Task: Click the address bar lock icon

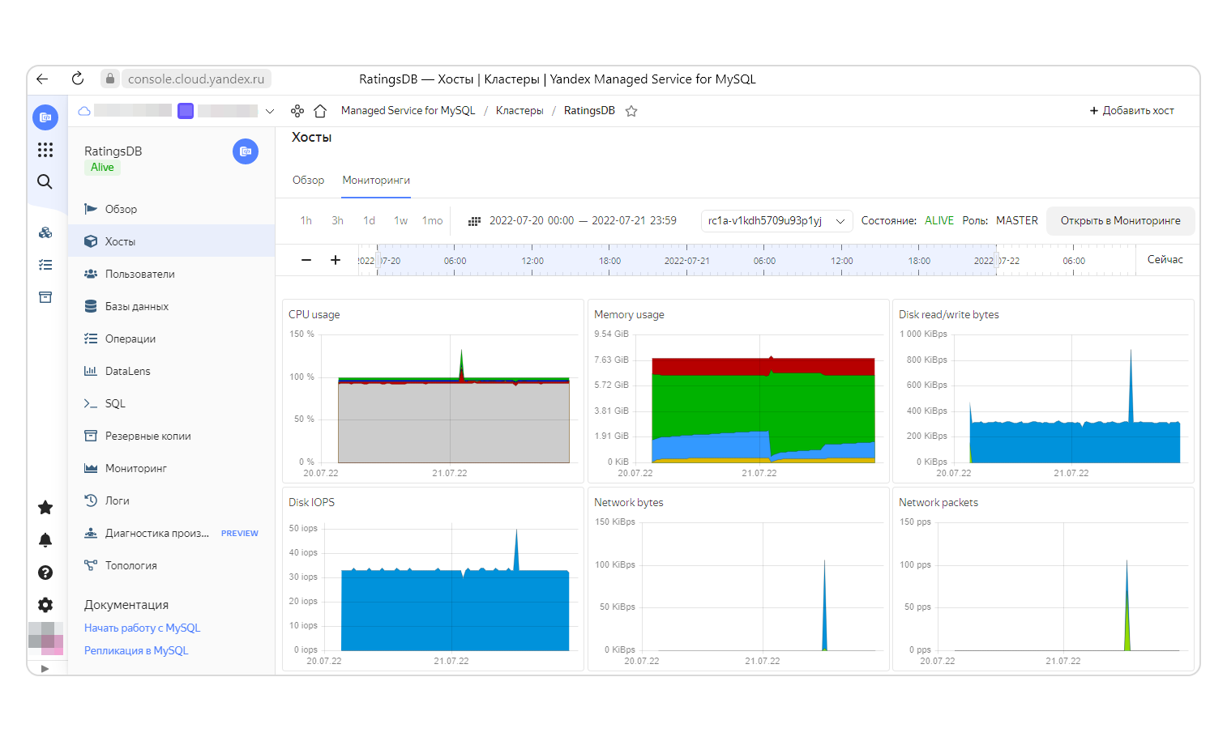Action: 110,79
